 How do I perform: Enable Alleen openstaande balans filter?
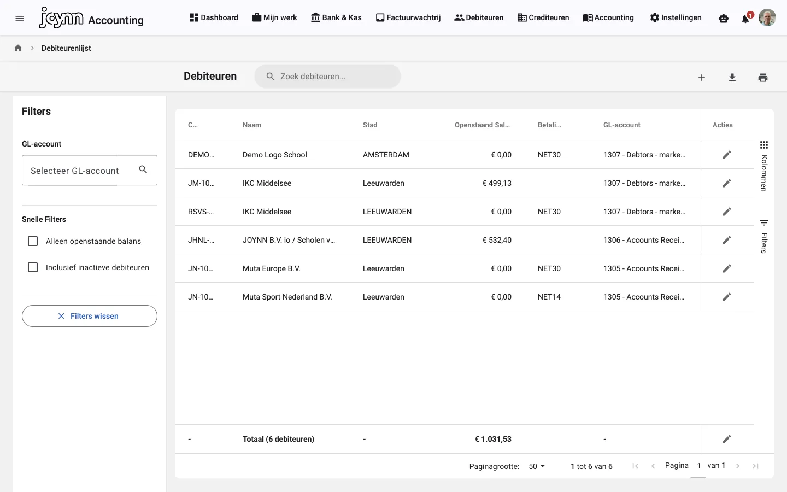[33, 241]
